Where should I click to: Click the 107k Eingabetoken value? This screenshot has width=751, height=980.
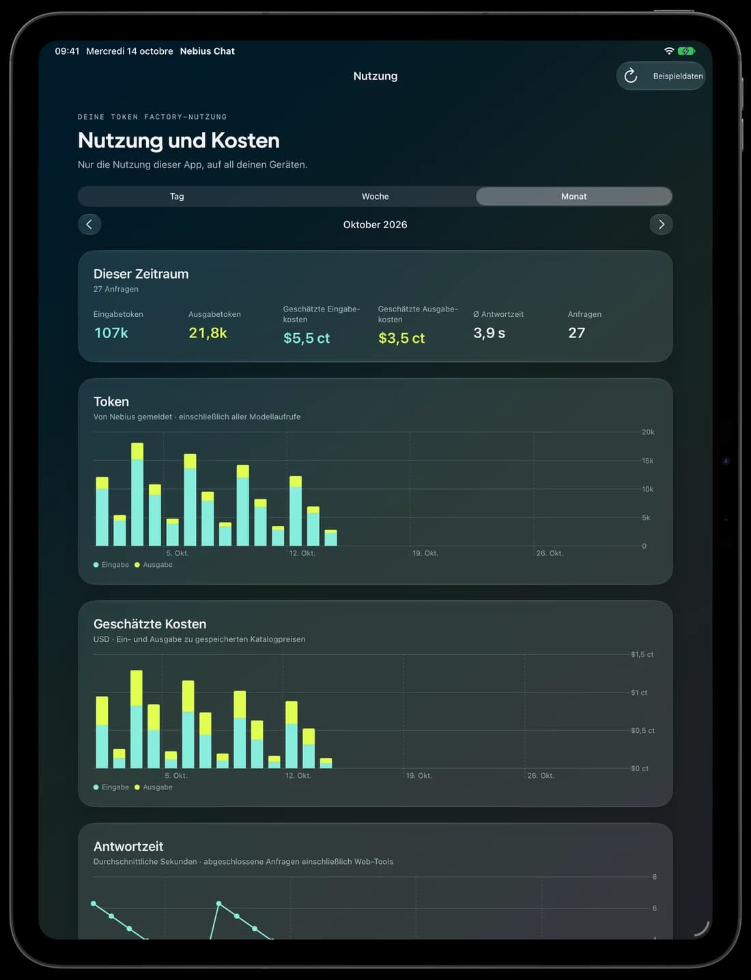coord(111,333)
